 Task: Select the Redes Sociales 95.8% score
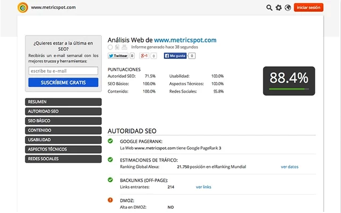click(x=218, y=92)
